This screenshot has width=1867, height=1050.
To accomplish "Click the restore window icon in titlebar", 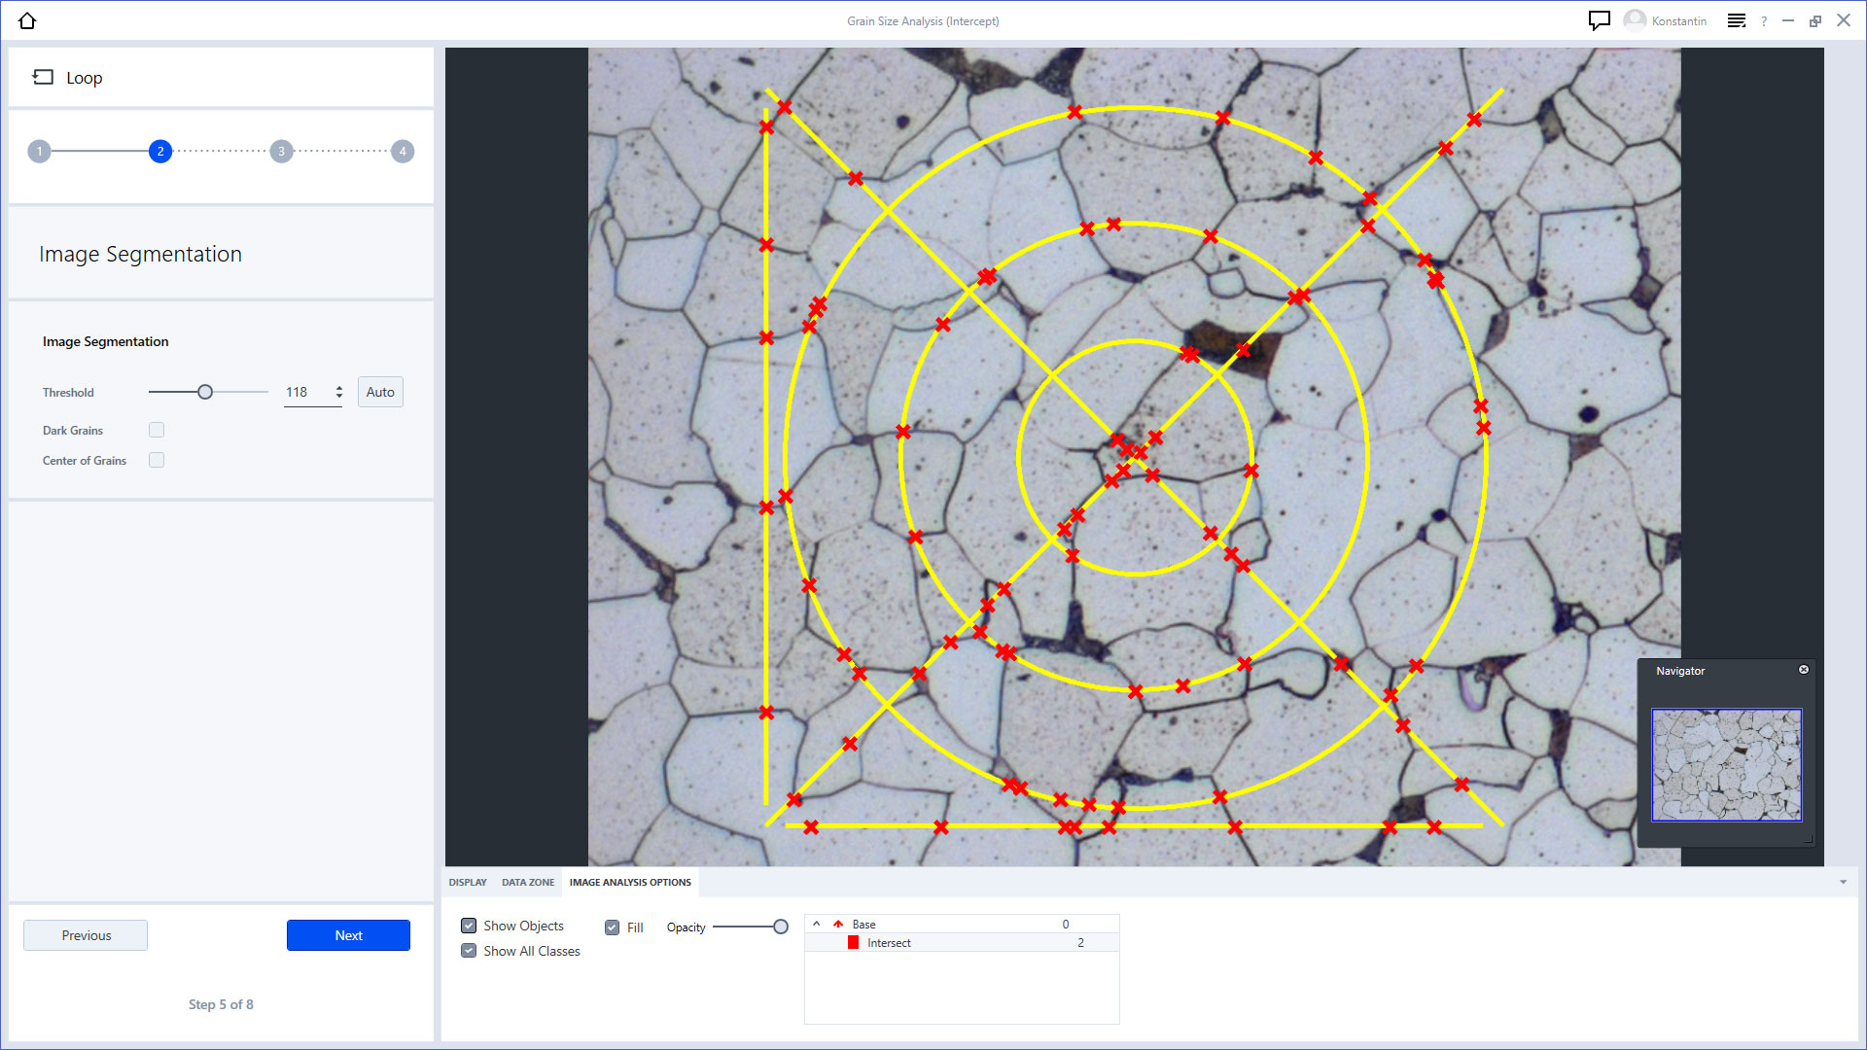I will (1815, 20).
